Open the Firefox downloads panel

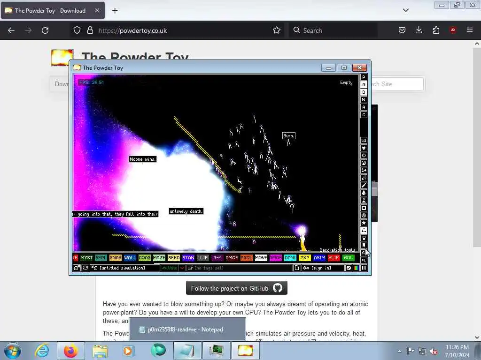419,30
